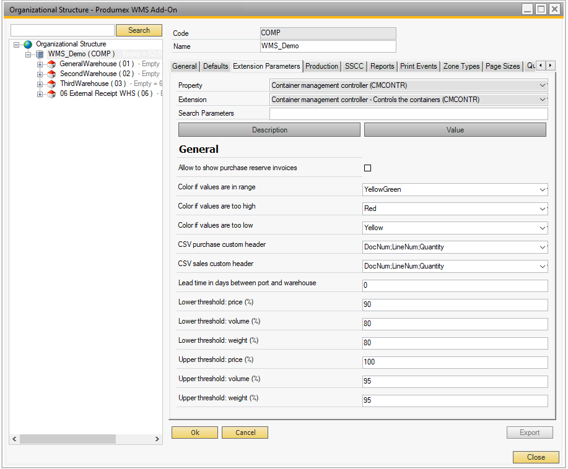Click the globe icon for Organizational Structure
The height and width of the screenshot is (469, 568).
click(28, 45)
